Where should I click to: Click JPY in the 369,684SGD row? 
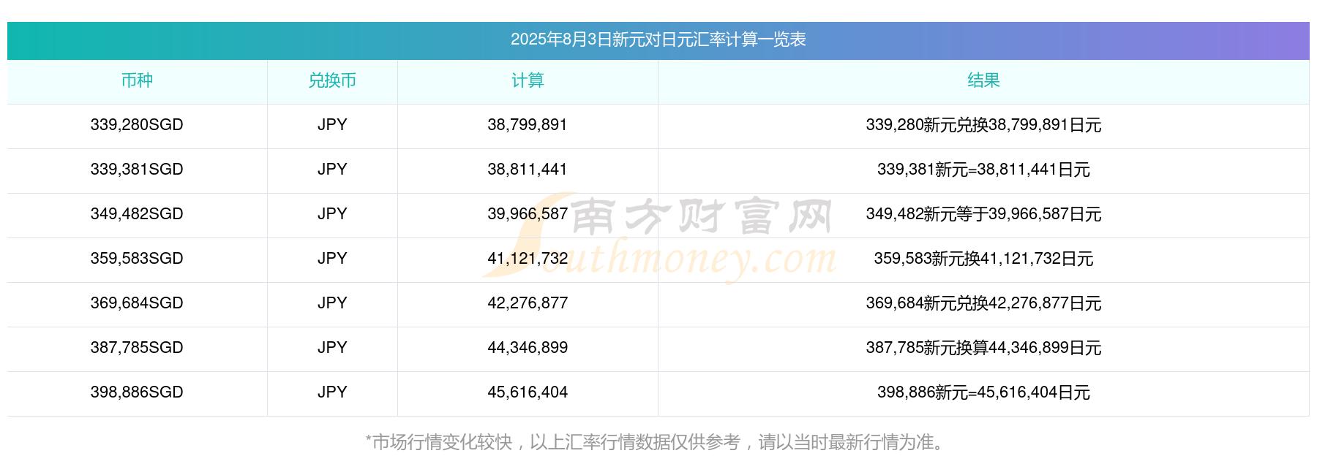(x=332, y=303)
